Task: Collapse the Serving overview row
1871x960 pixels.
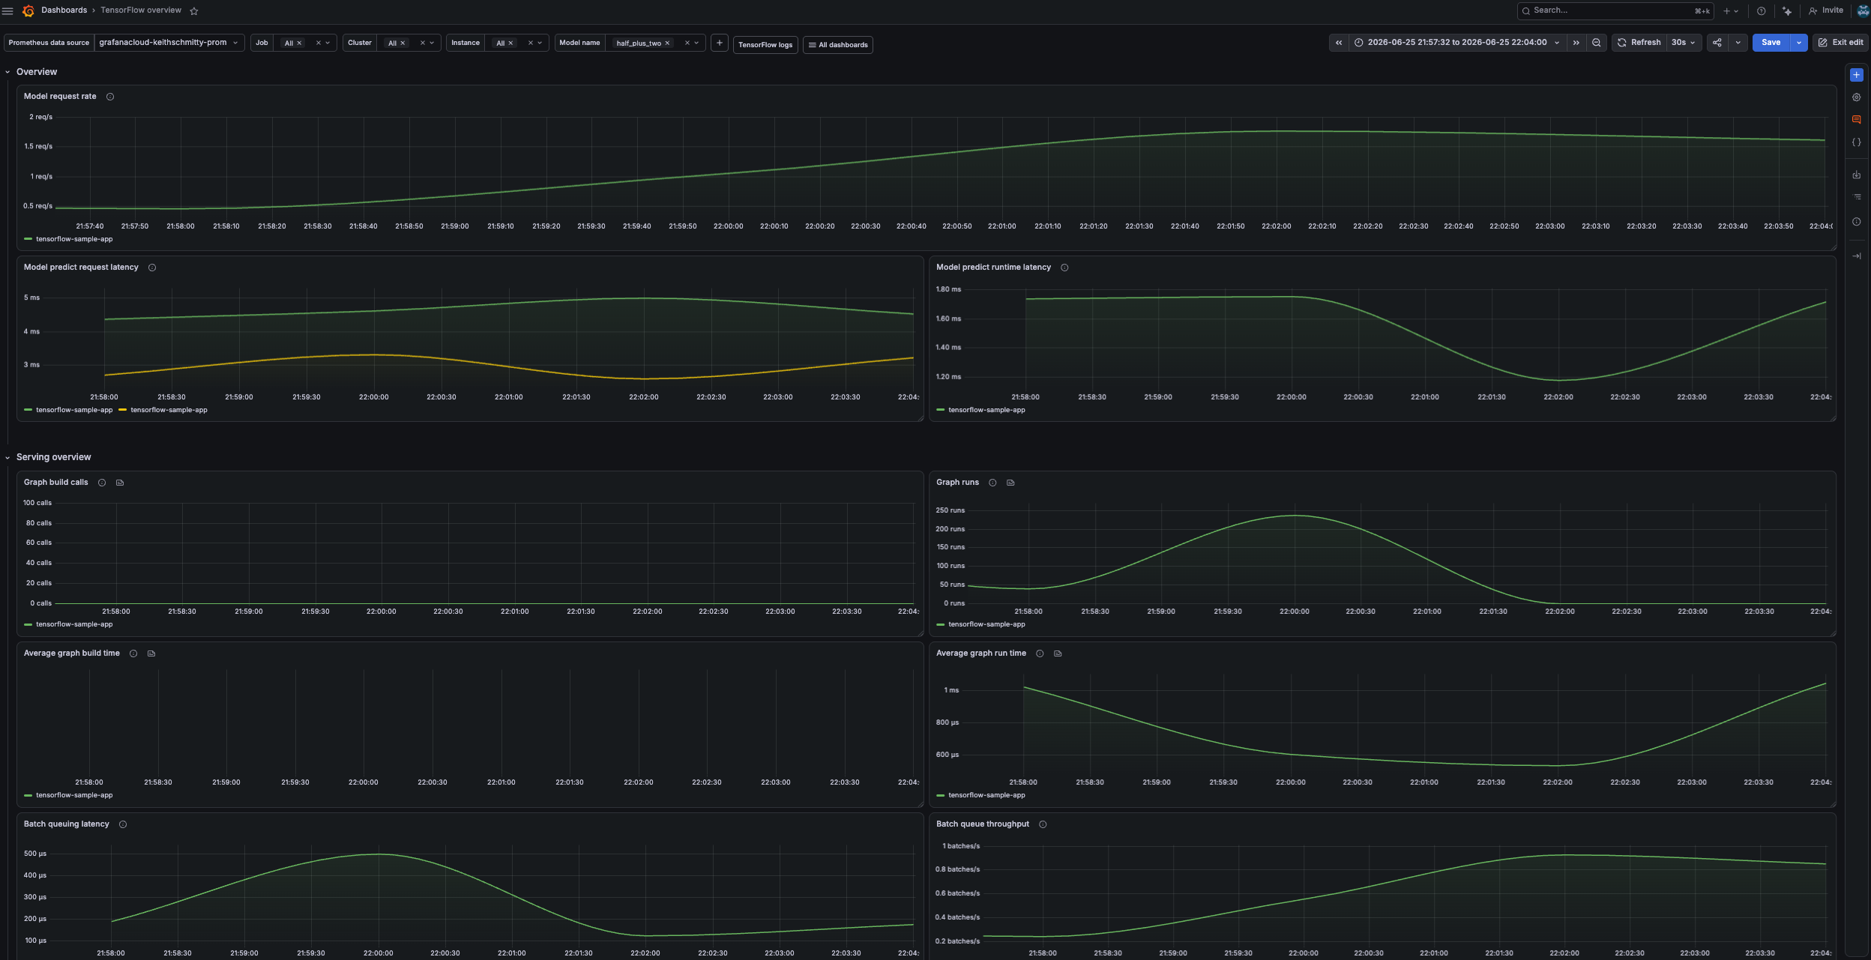Action: coord(7,458)
